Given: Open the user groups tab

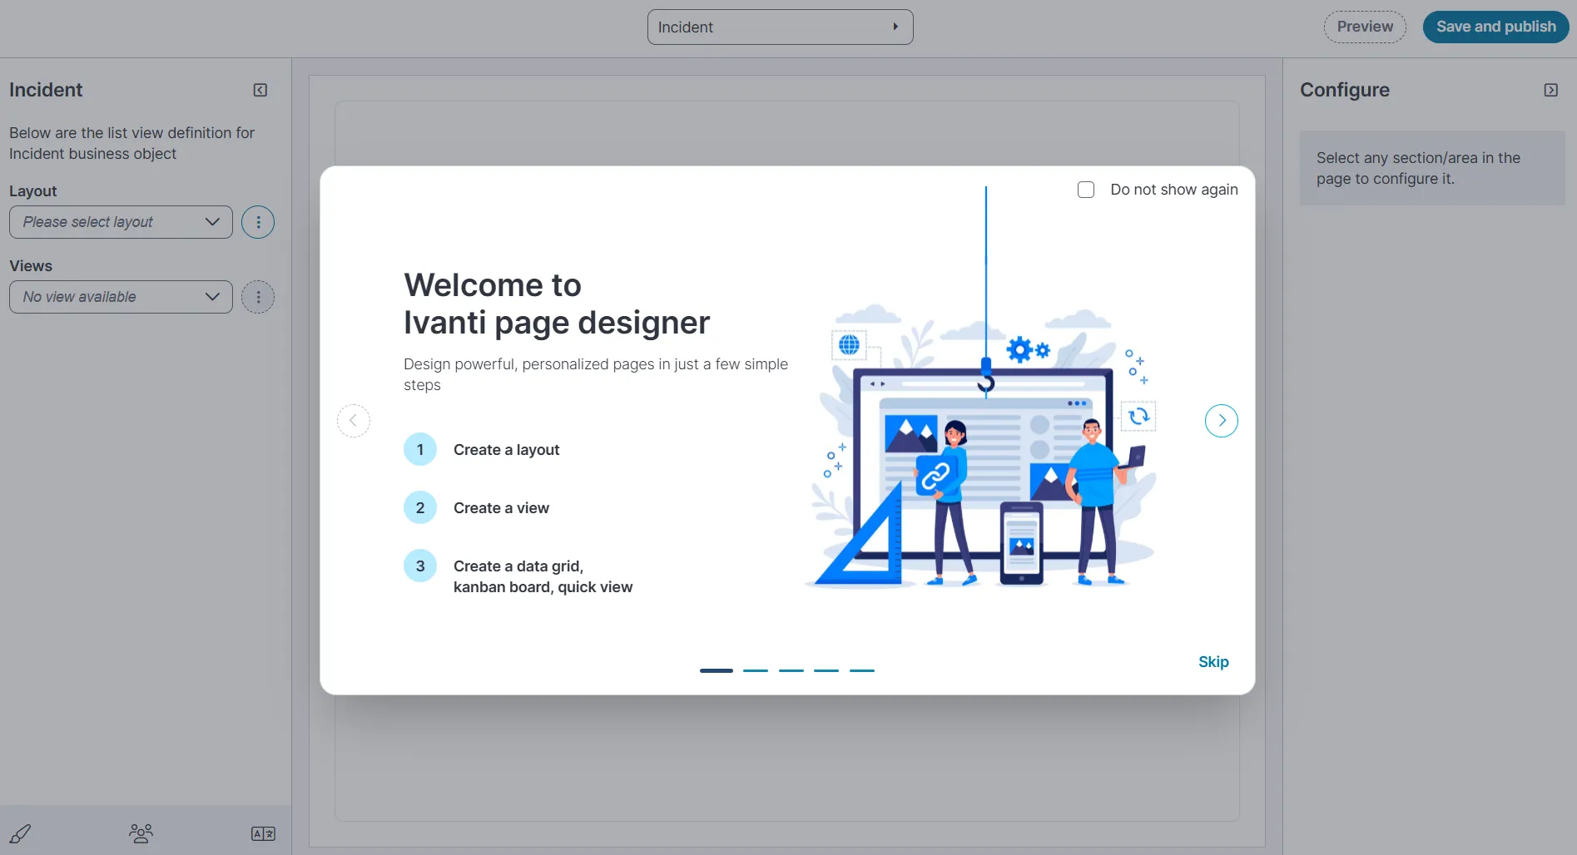Looking at the screenshot, I should click(141, 833).
